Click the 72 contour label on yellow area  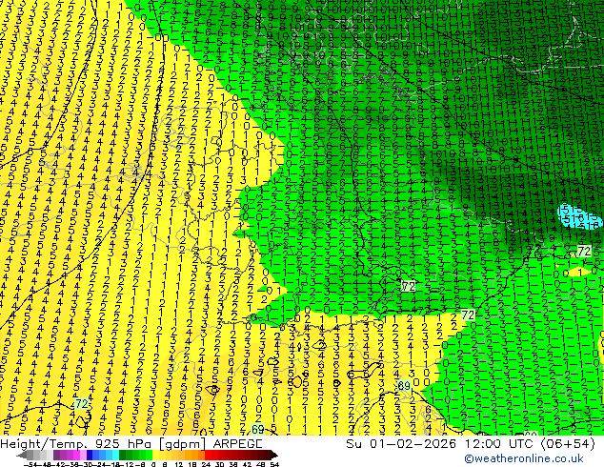(82, 404)
